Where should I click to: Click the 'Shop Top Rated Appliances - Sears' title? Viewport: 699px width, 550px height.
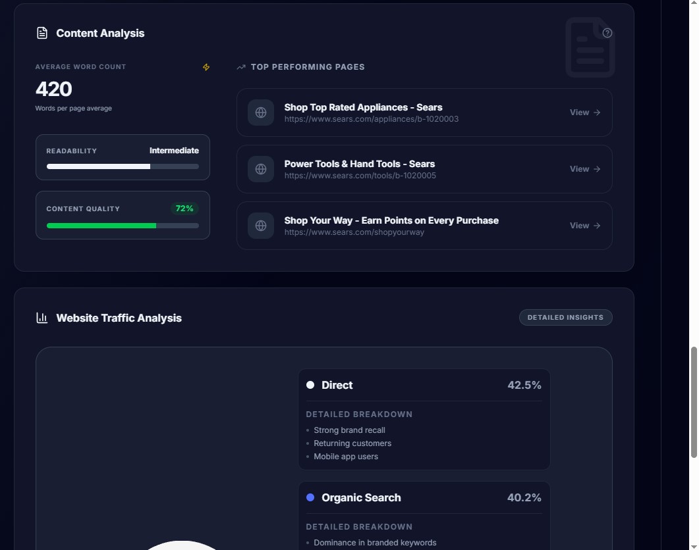[363, 107]
